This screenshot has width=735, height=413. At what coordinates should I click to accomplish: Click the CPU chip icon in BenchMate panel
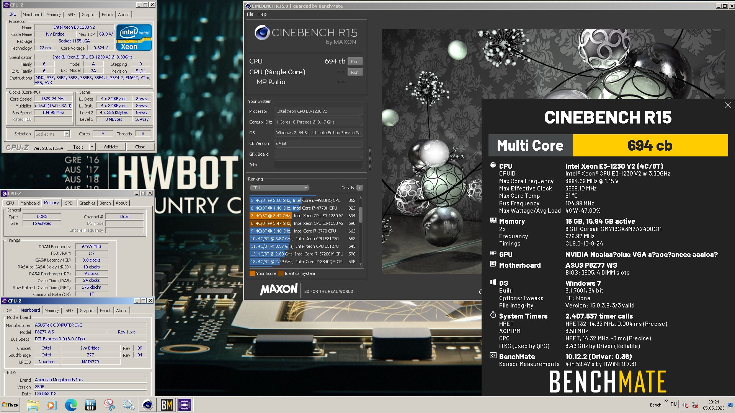click(x=493, y=166)
